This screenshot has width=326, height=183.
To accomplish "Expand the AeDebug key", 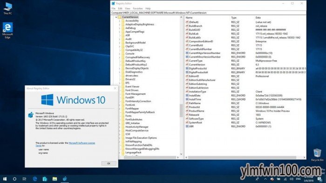I will (x=120, y=28).
